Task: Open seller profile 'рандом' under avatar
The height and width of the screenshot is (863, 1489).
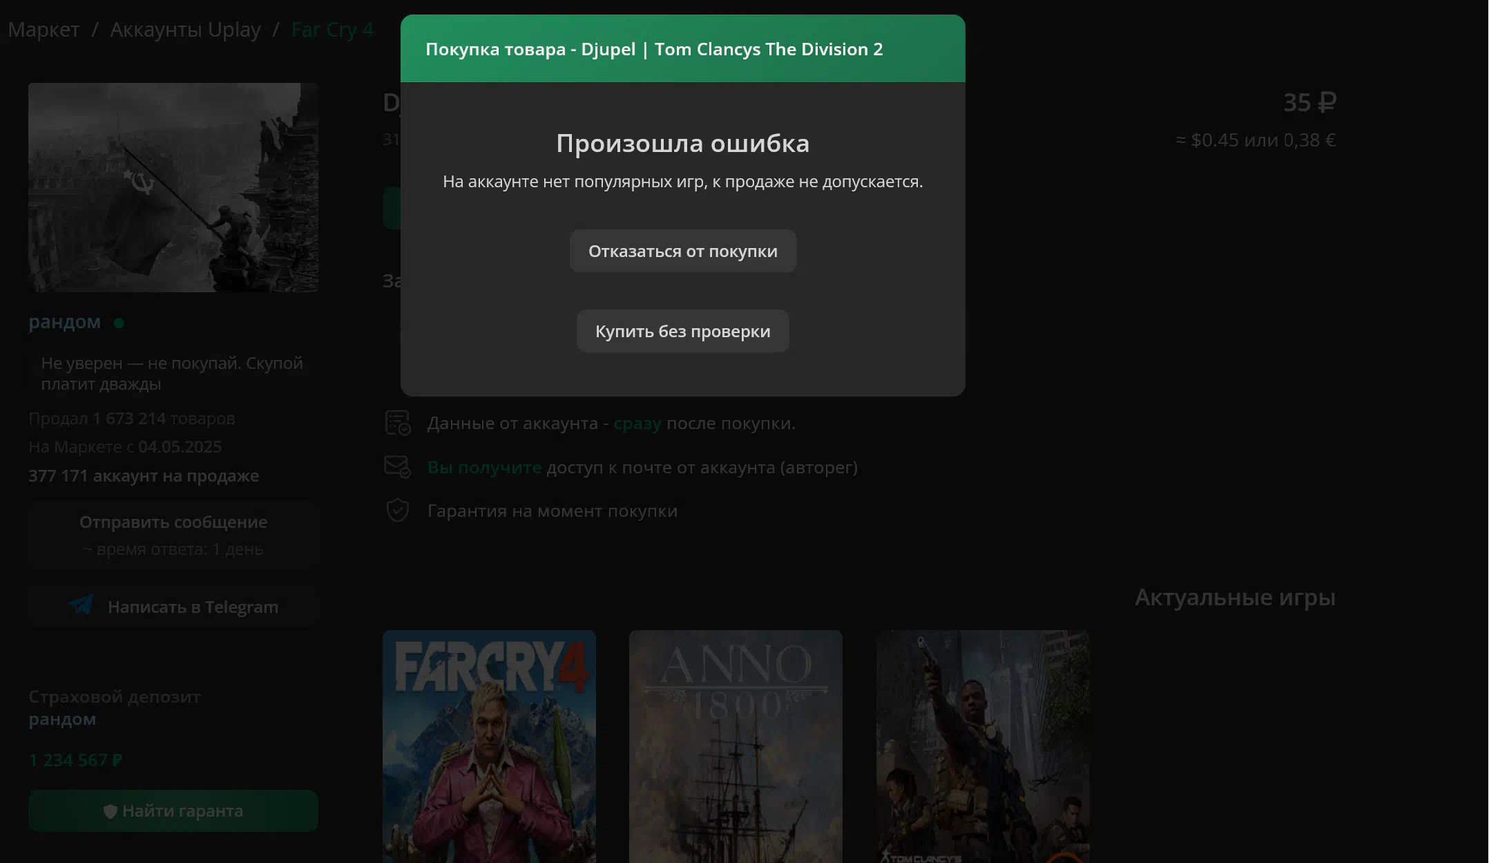Action: 64,322
